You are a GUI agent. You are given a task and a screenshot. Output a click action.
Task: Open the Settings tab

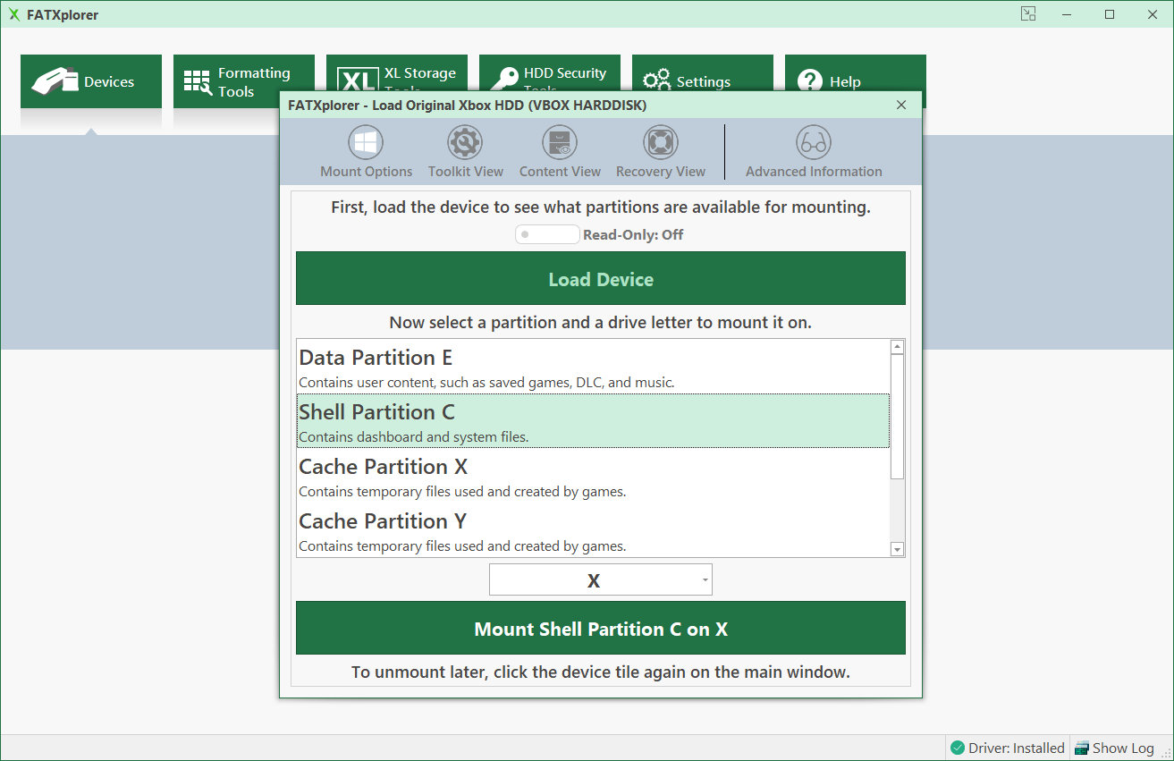coord(702,73)
